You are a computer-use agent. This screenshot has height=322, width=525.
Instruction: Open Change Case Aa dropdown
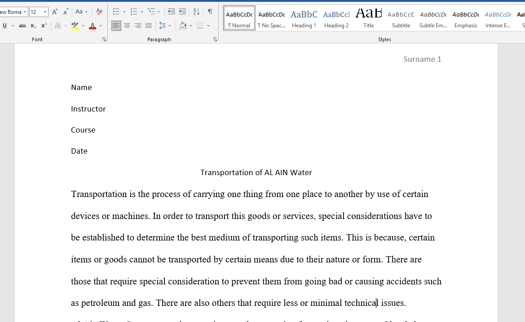tap(81, 12)
